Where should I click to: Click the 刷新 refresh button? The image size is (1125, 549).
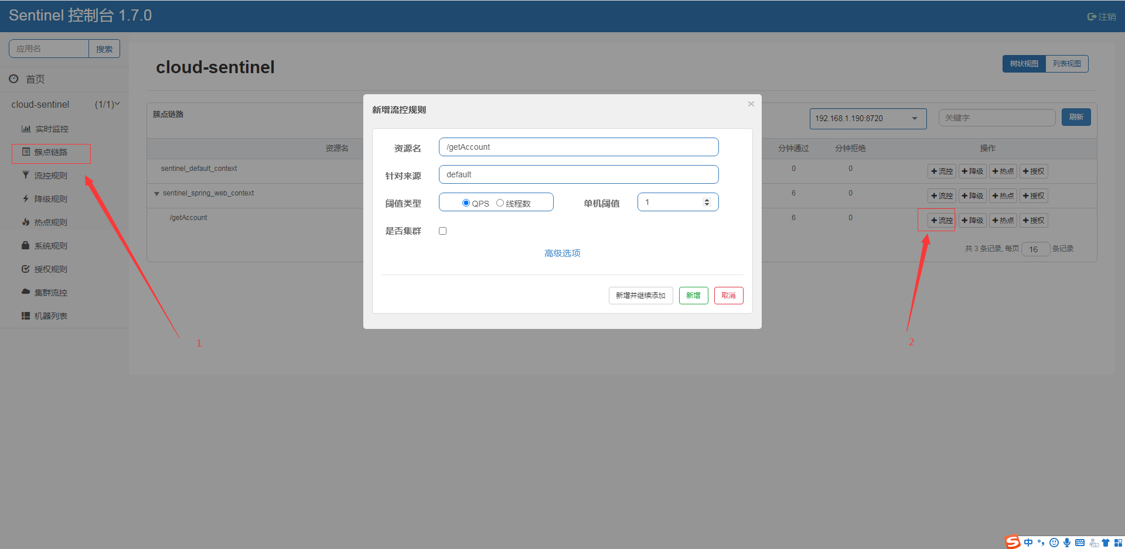[1076, 117]
